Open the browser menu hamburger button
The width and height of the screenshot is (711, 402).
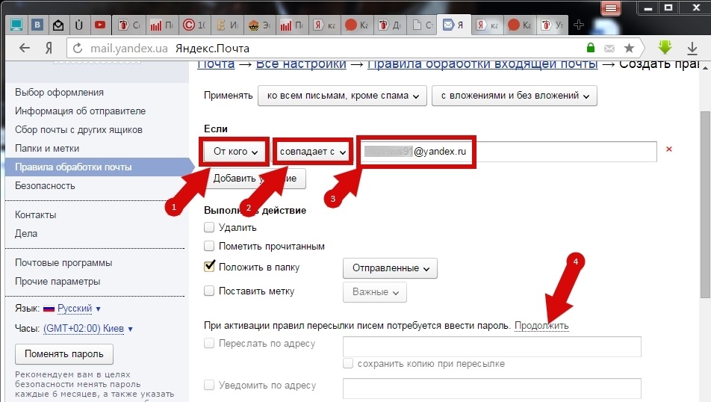[x=611, y=8]
